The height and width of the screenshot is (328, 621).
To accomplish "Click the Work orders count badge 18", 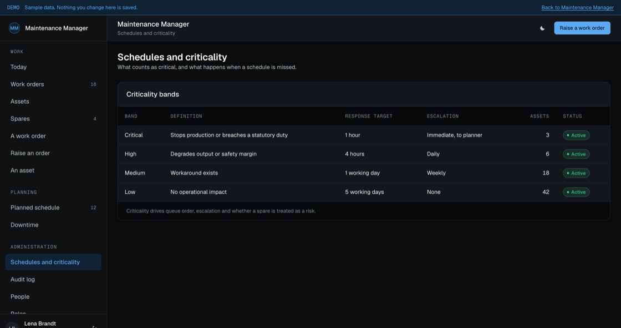I will [94, 84].
